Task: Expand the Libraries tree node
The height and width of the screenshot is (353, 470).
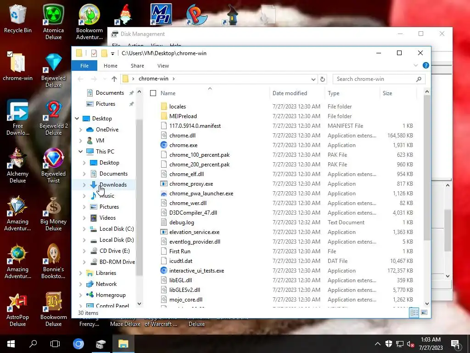Action: [x=80, y=273]
